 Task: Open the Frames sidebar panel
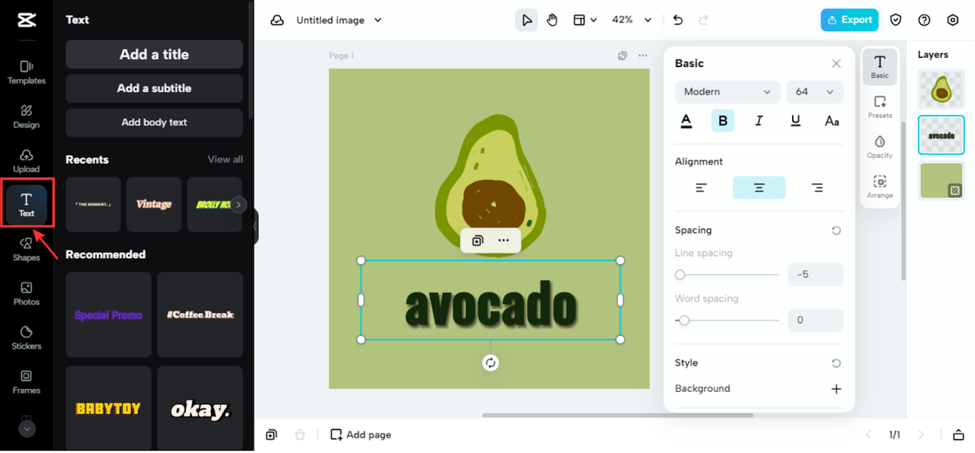[27, 381]
